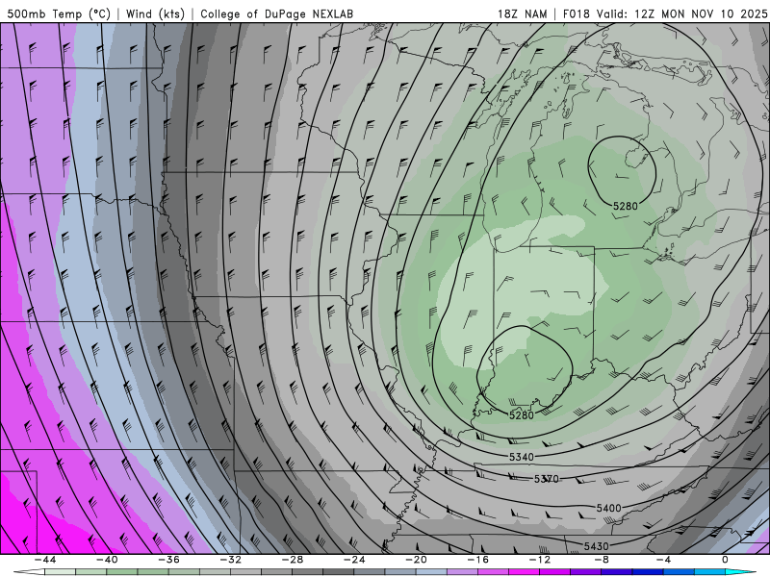
Task: Click the 5340 height contour label
Action: (x=521, y=457)
